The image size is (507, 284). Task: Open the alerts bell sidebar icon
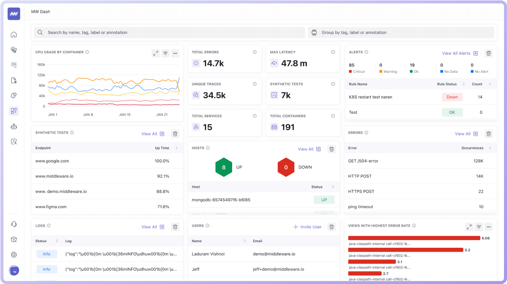coord(14,96)
